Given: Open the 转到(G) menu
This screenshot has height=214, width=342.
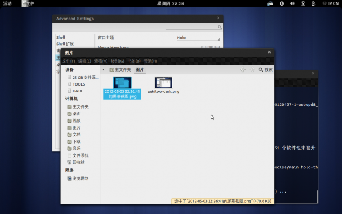Looking at the screenshot, I should 118,61.
